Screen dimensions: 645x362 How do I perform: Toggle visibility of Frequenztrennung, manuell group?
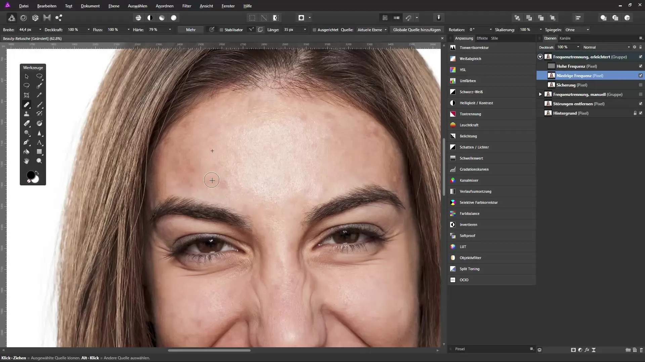coord(641,94)
